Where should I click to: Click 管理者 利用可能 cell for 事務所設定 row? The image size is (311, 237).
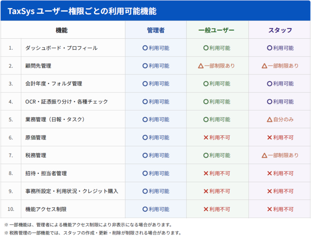click(156, 191)
